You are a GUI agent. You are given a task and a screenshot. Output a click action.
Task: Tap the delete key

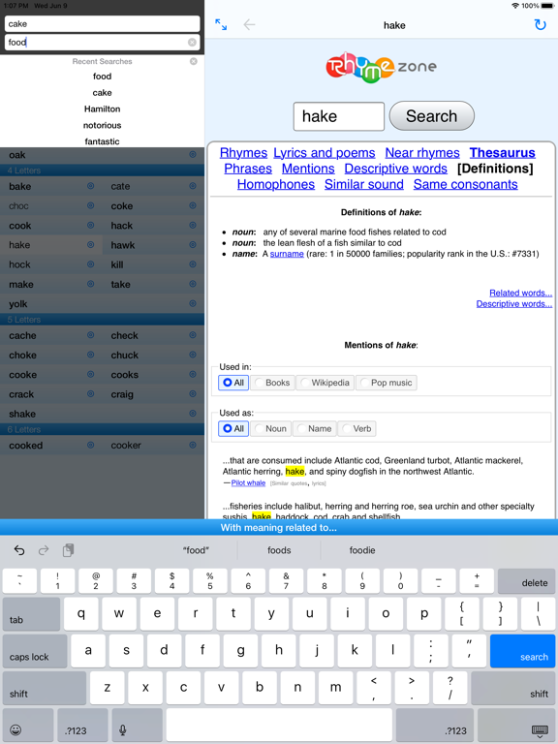(526, 581)
